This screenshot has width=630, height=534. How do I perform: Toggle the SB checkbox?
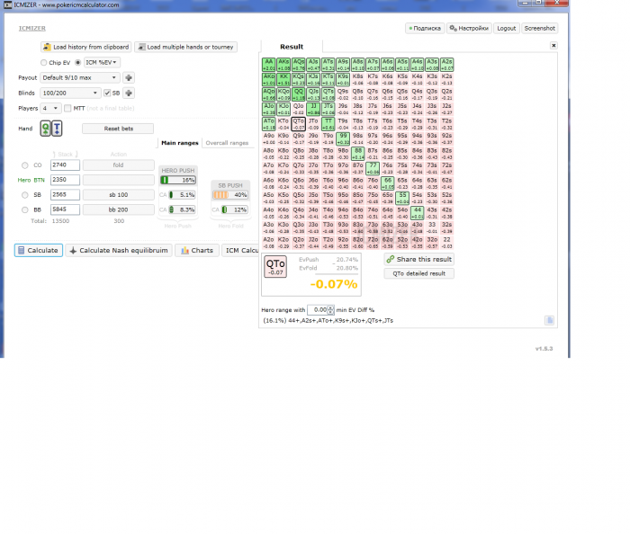tap(107, 93)
